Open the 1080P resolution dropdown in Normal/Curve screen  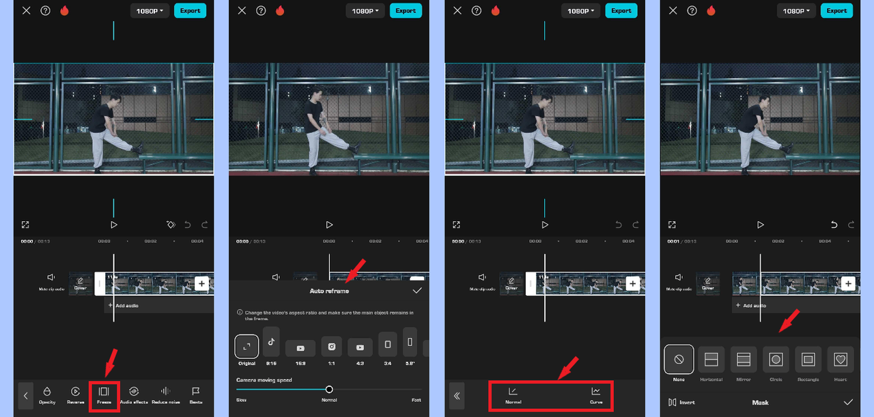point(581,11)
